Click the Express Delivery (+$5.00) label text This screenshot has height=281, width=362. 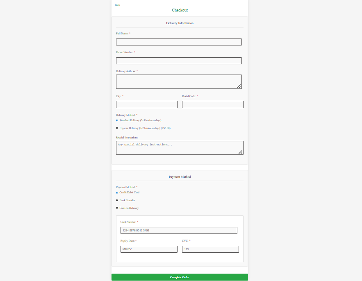click(145, 128)
